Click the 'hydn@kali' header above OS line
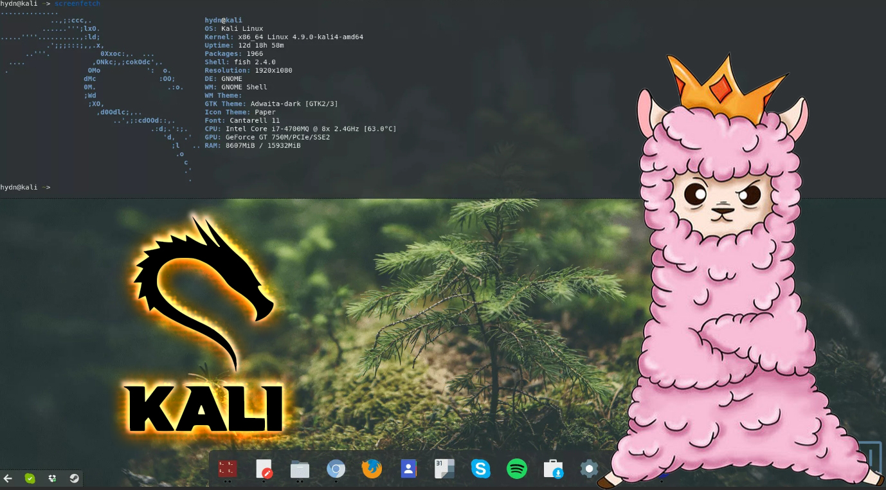 (x=223, y=21)
